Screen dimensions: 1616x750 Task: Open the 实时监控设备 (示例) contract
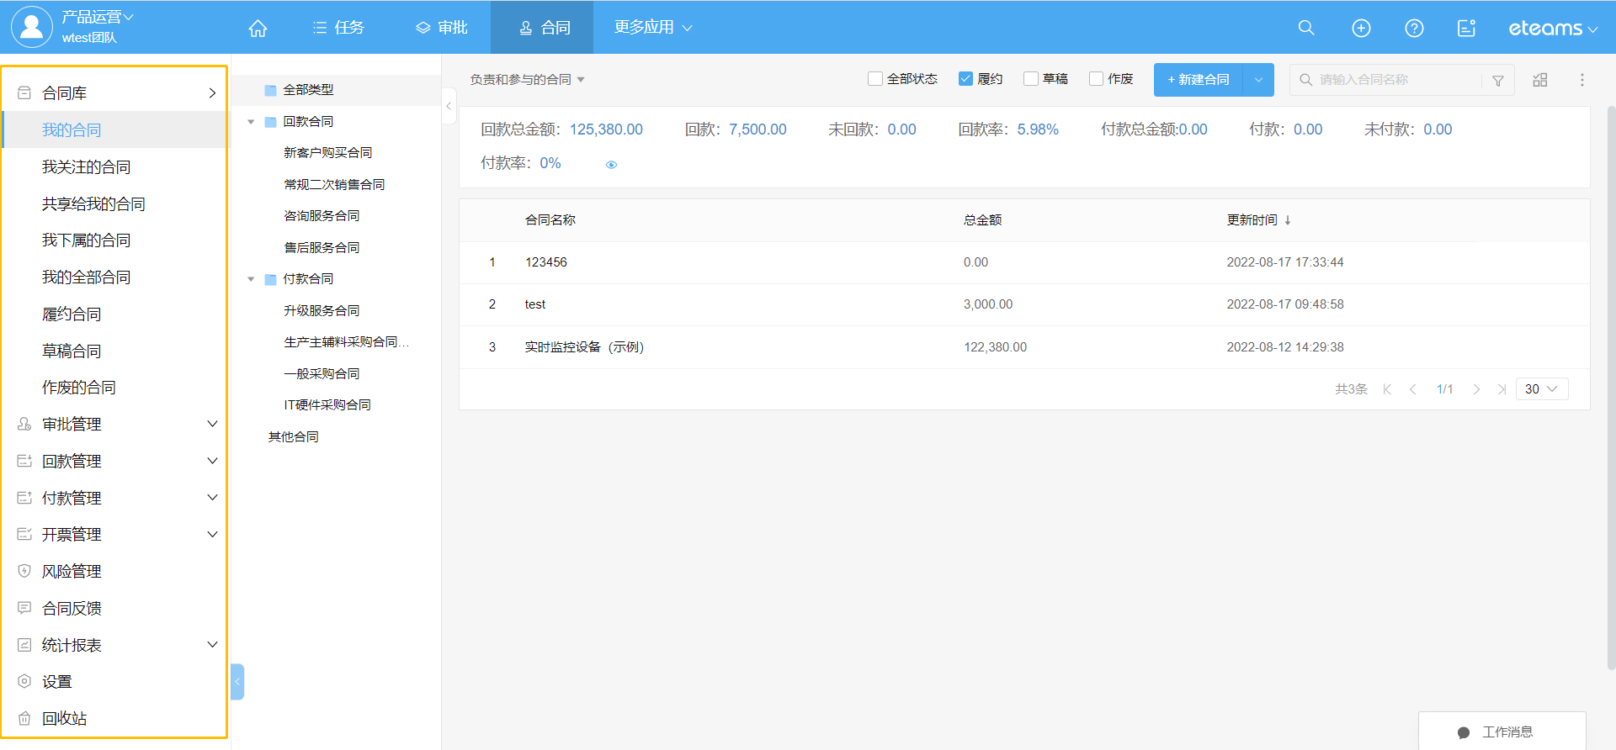583,347
